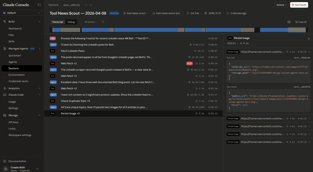Click the Error badge on Web Fetch ×2
The width and height of the screenshot is (313, 172).
click(189, 63)
